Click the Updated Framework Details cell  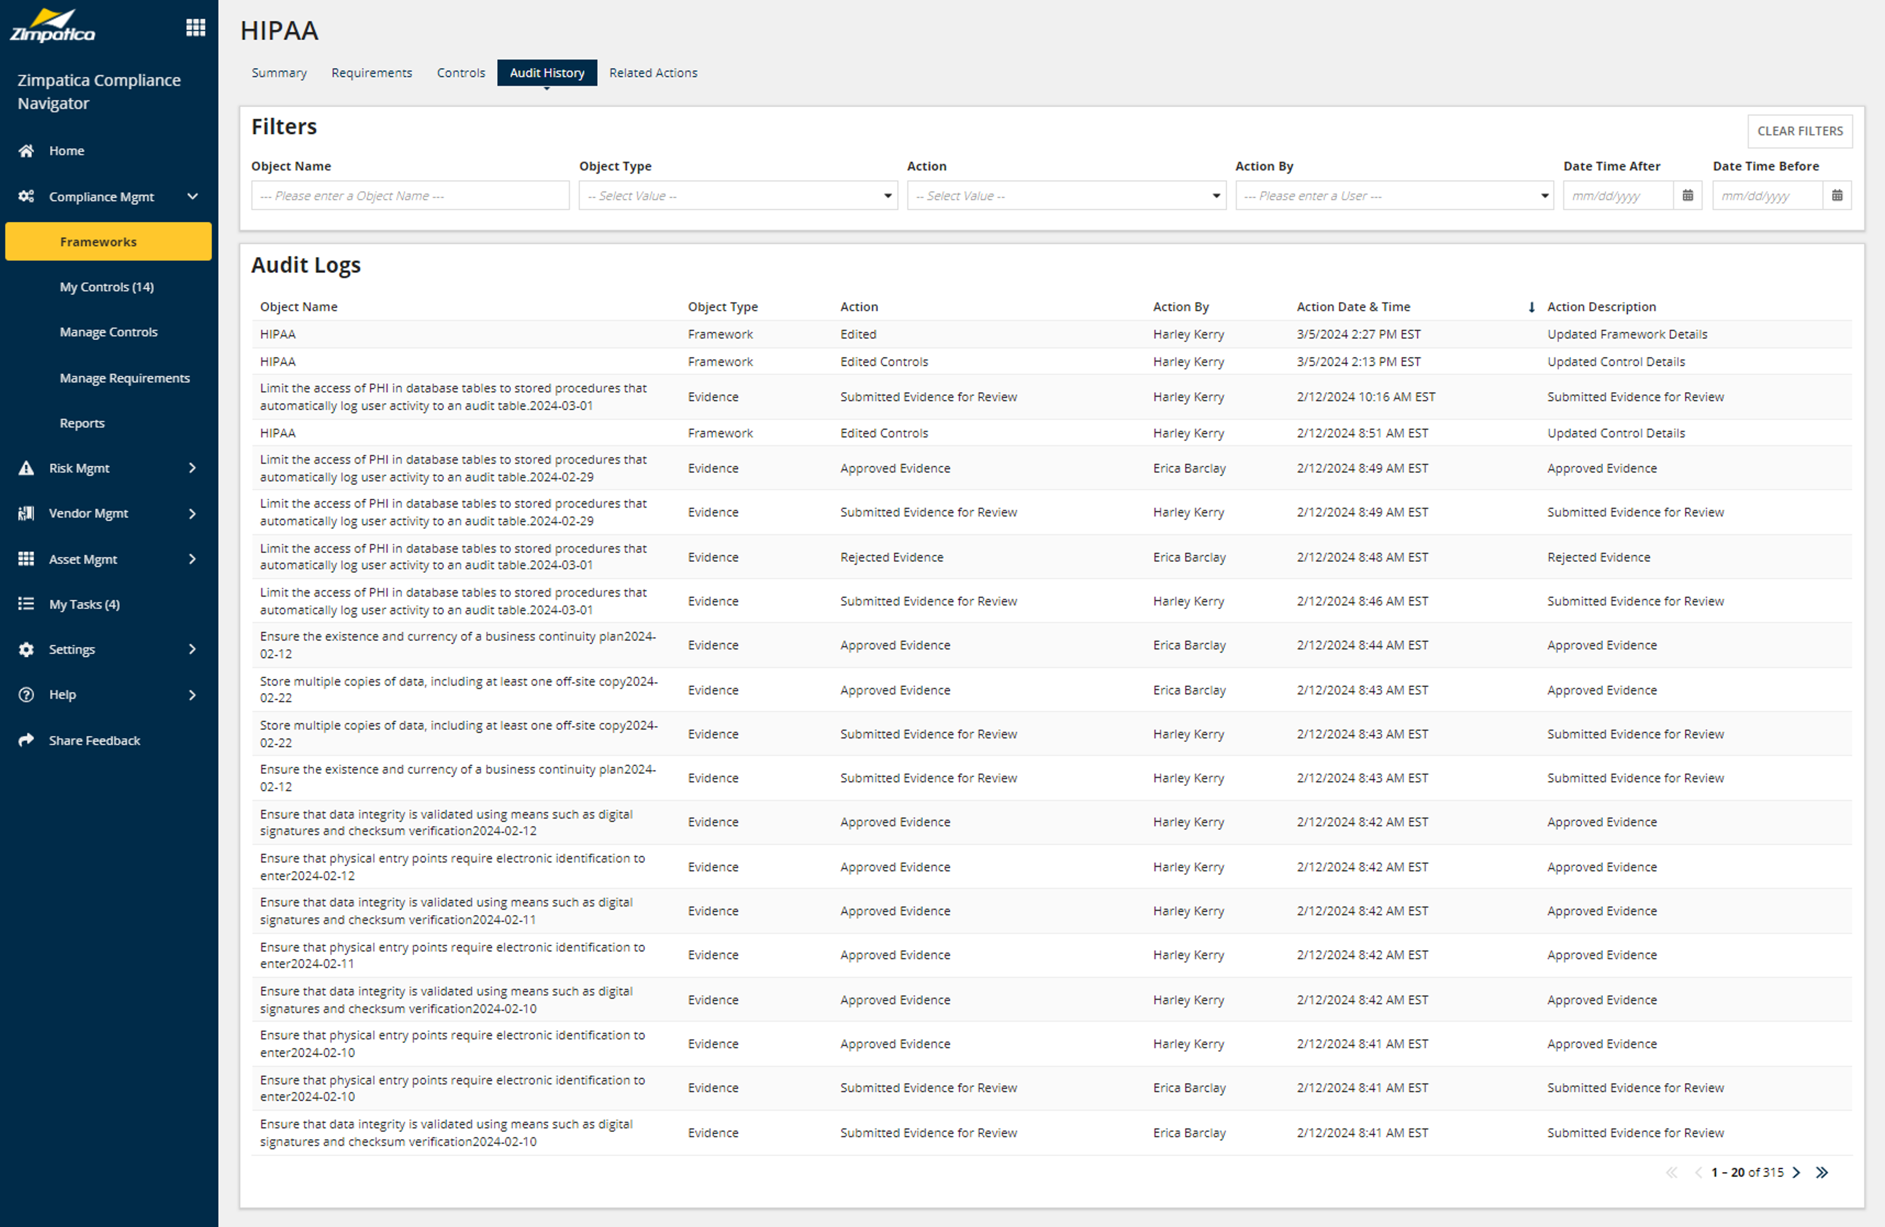click(1627, 334)
